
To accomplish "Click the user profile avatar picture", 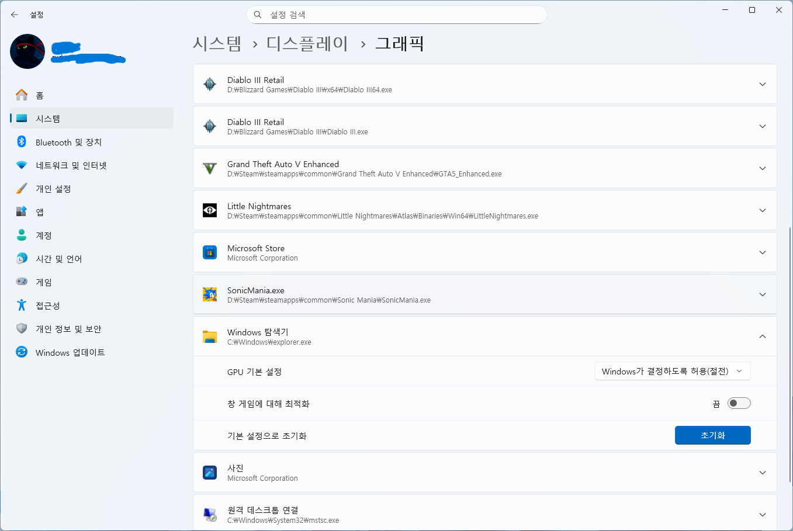I will [27, 51].
